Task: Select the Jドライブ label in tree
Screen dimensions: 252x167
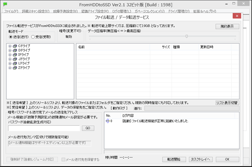Action: 24,59
